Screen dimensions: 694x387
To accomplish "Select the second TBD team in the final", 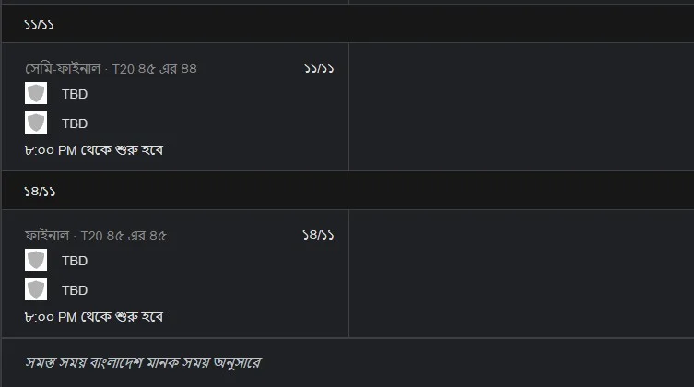I will (75, 290).
